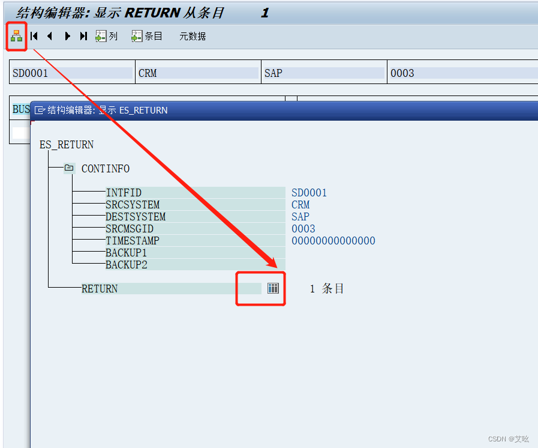538x448 pixels.
Task: Click the next entry arrow icon
Action: [67, 36]
